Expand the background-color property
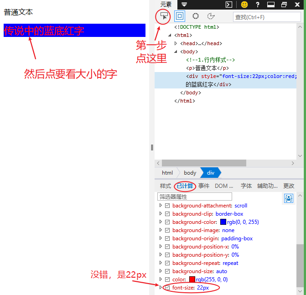This screenshot has width=306, height=295. pos(161,222)
